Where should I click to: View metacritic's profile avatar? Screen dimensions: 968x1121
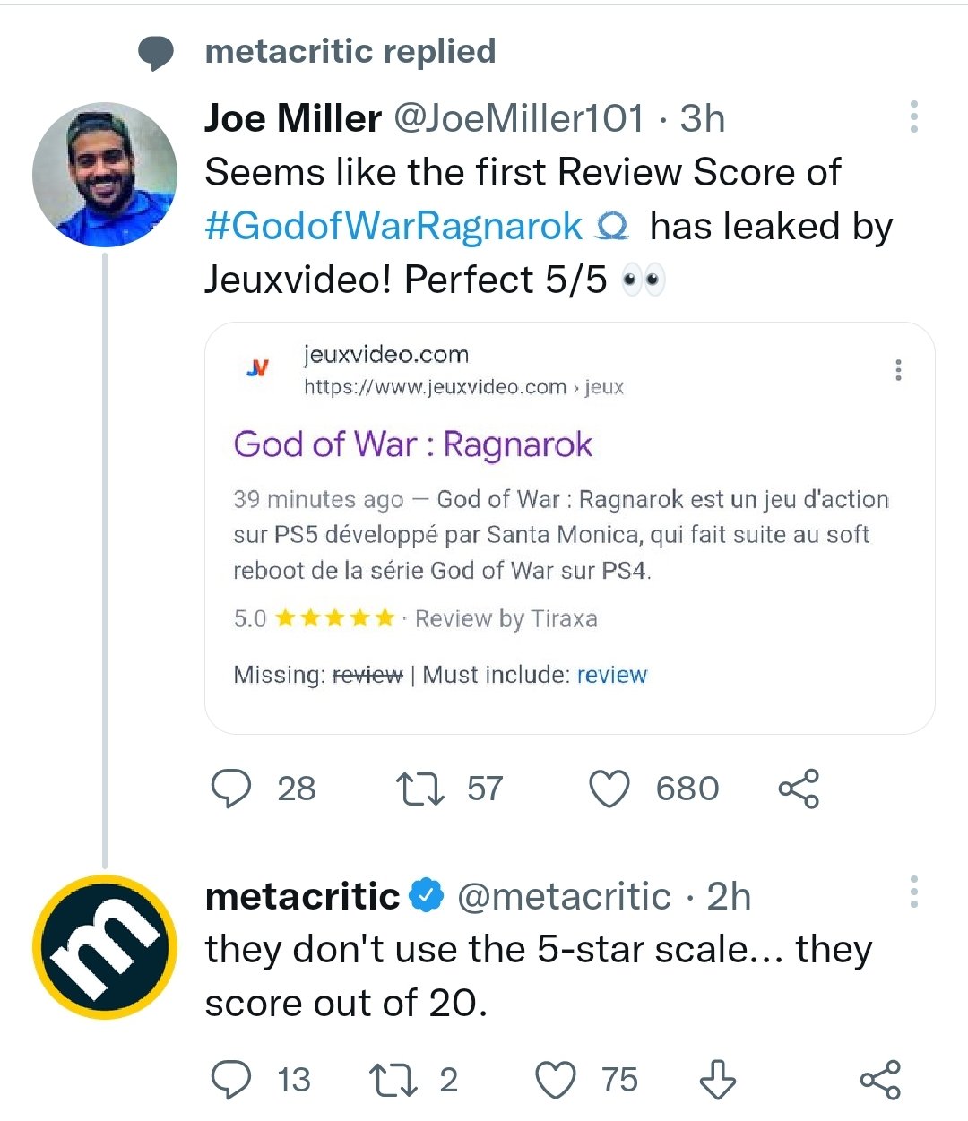105,947
